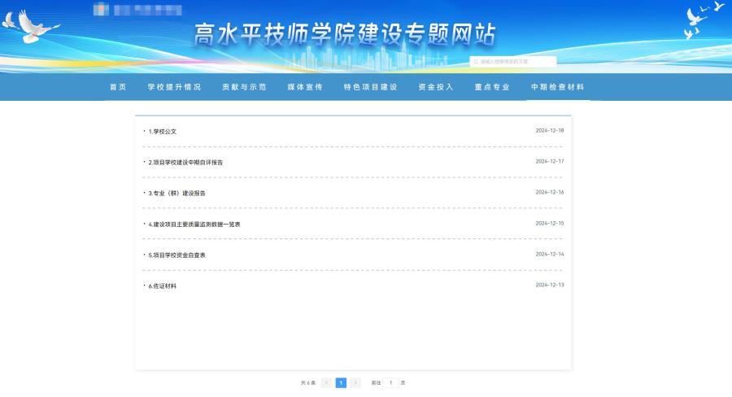This screenshot has width=732, height=397.
Task: Click the next page arrow
Action: click(355, 382)
